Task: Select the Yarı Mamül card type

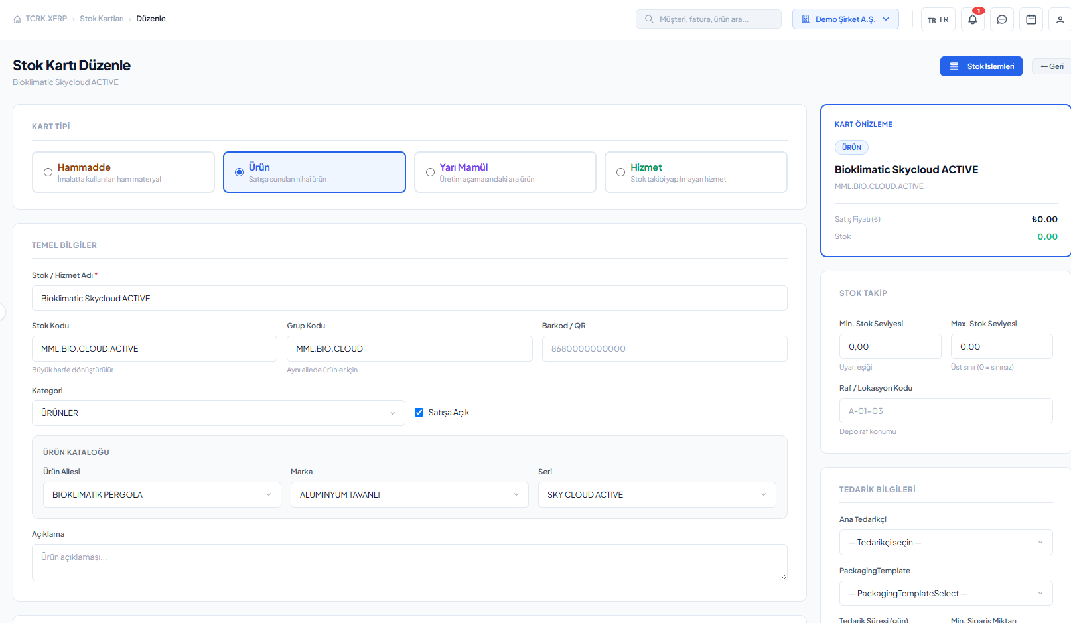Action: coord(505,173)
